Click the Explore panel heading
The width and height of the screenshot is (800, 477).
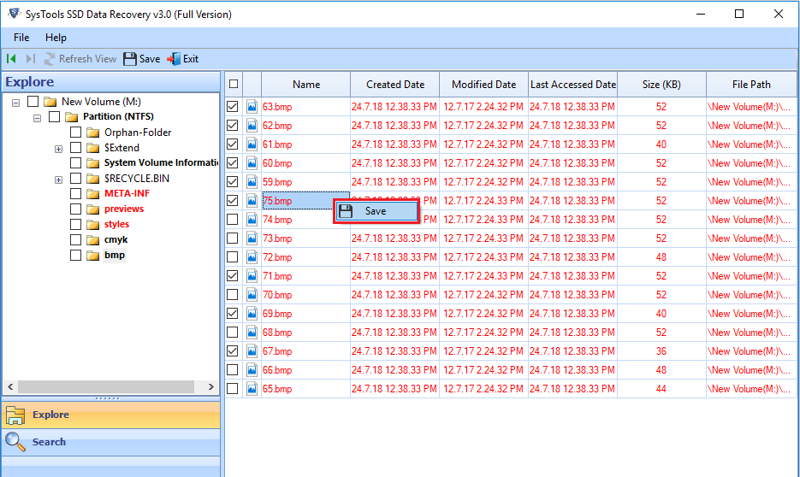(x=30, y=82)
